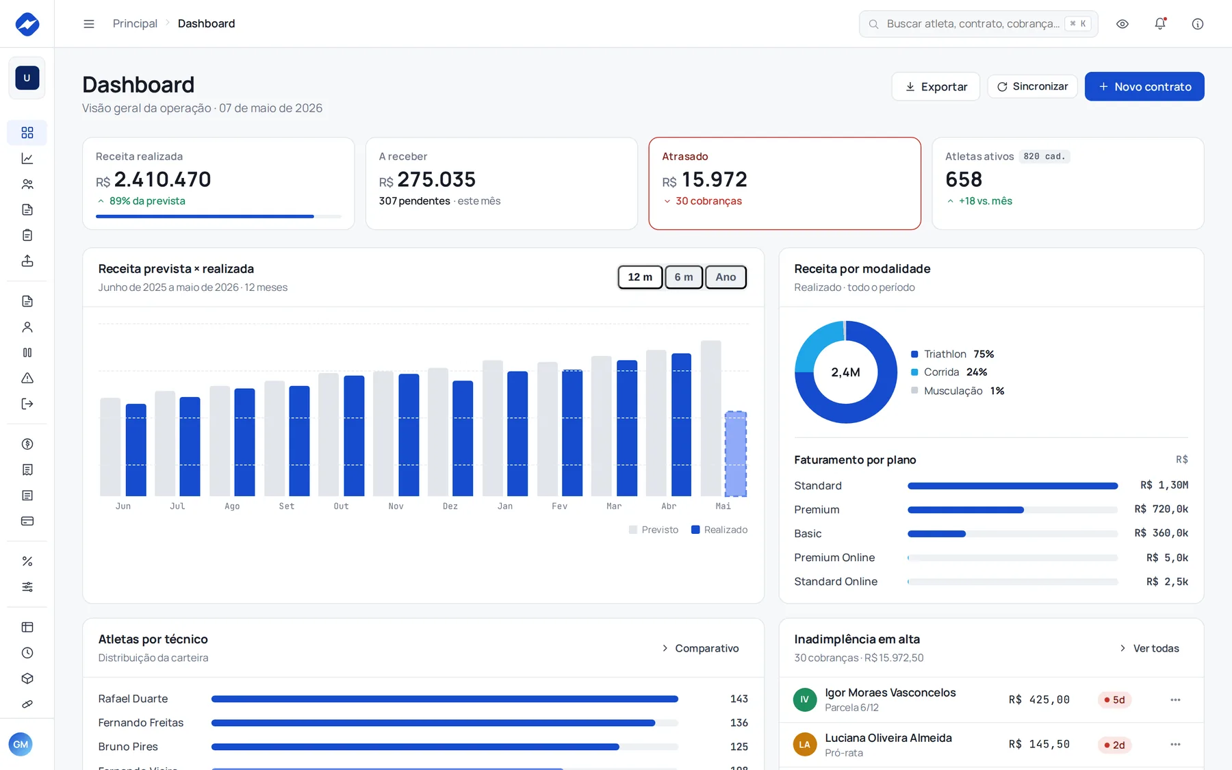Click Rafael Duarte's athlete count bar
This screenshot has width=1232, height=770.
click(445, 699)
